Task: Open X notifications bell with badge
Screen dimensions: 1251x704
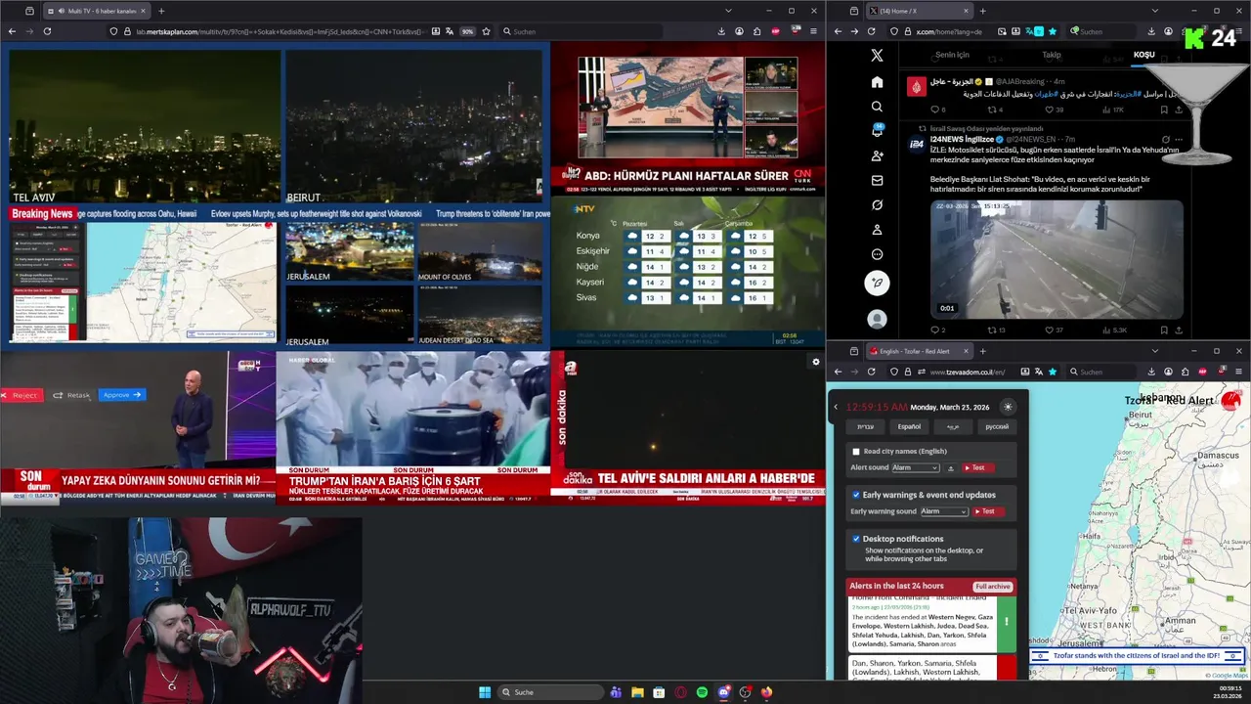Action: point(877,131)
